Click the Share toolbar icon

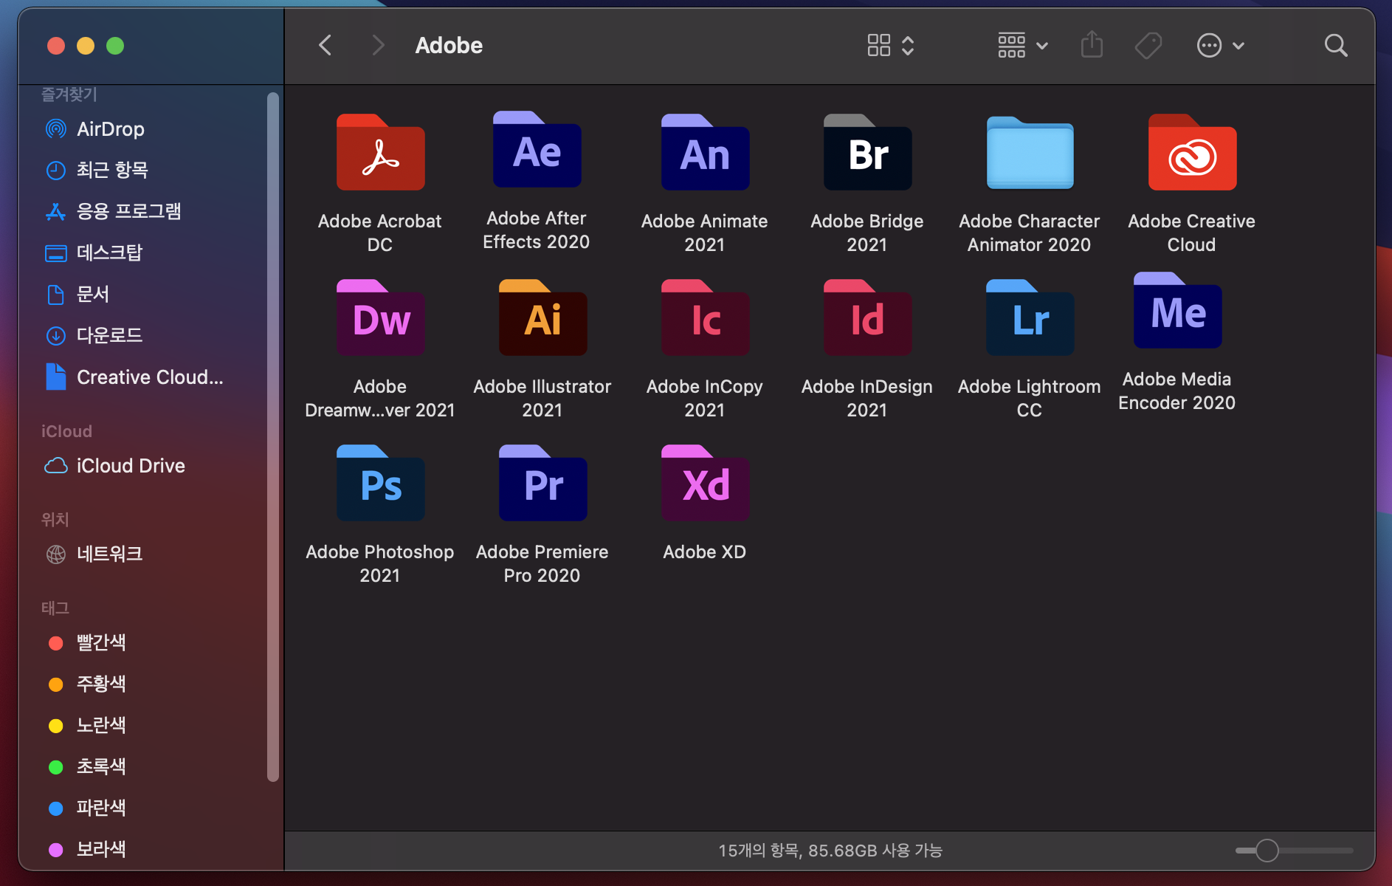point(1092,45)
